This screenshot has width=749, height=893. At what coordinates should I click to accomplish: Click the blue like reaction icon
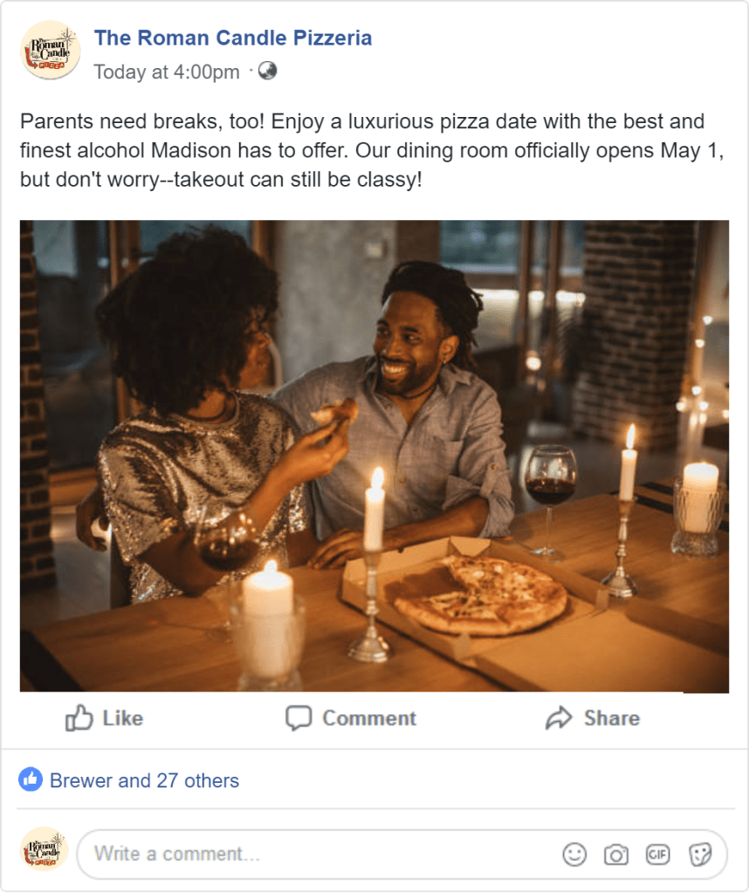[x=31, y=780]
